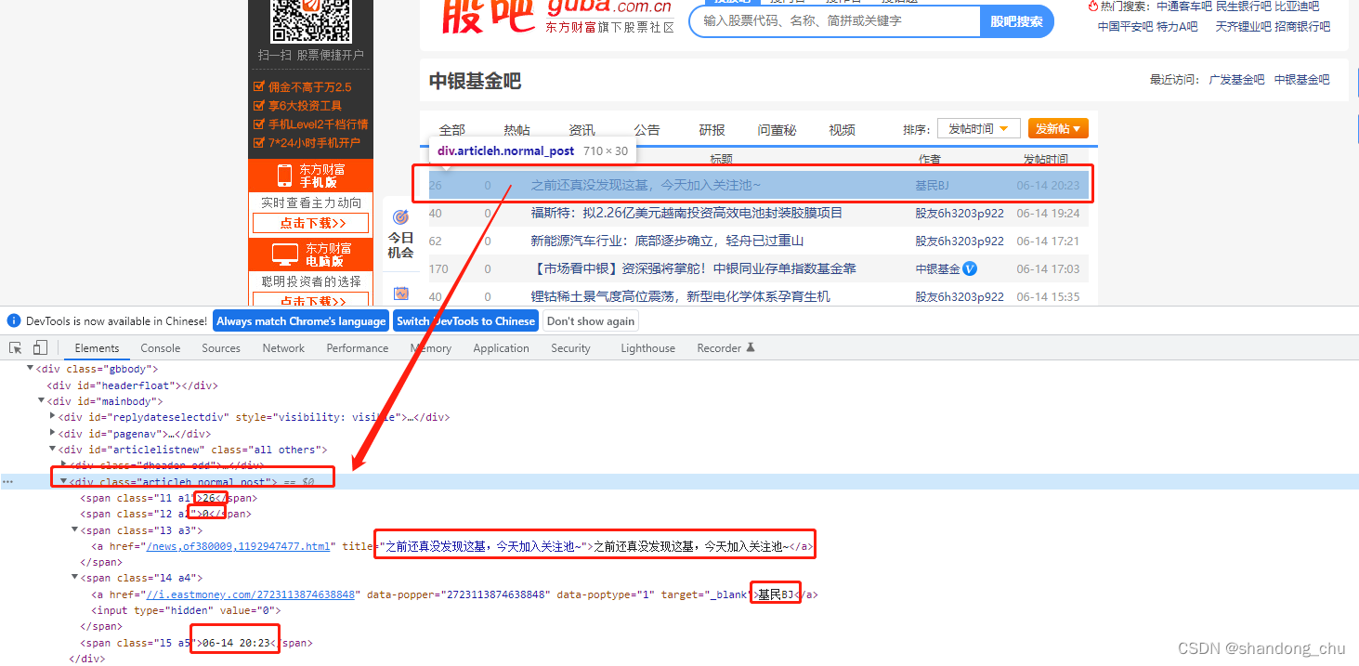Select the 公告 forum tab
Screen dimensions: 1359x666
coord(647,130)
